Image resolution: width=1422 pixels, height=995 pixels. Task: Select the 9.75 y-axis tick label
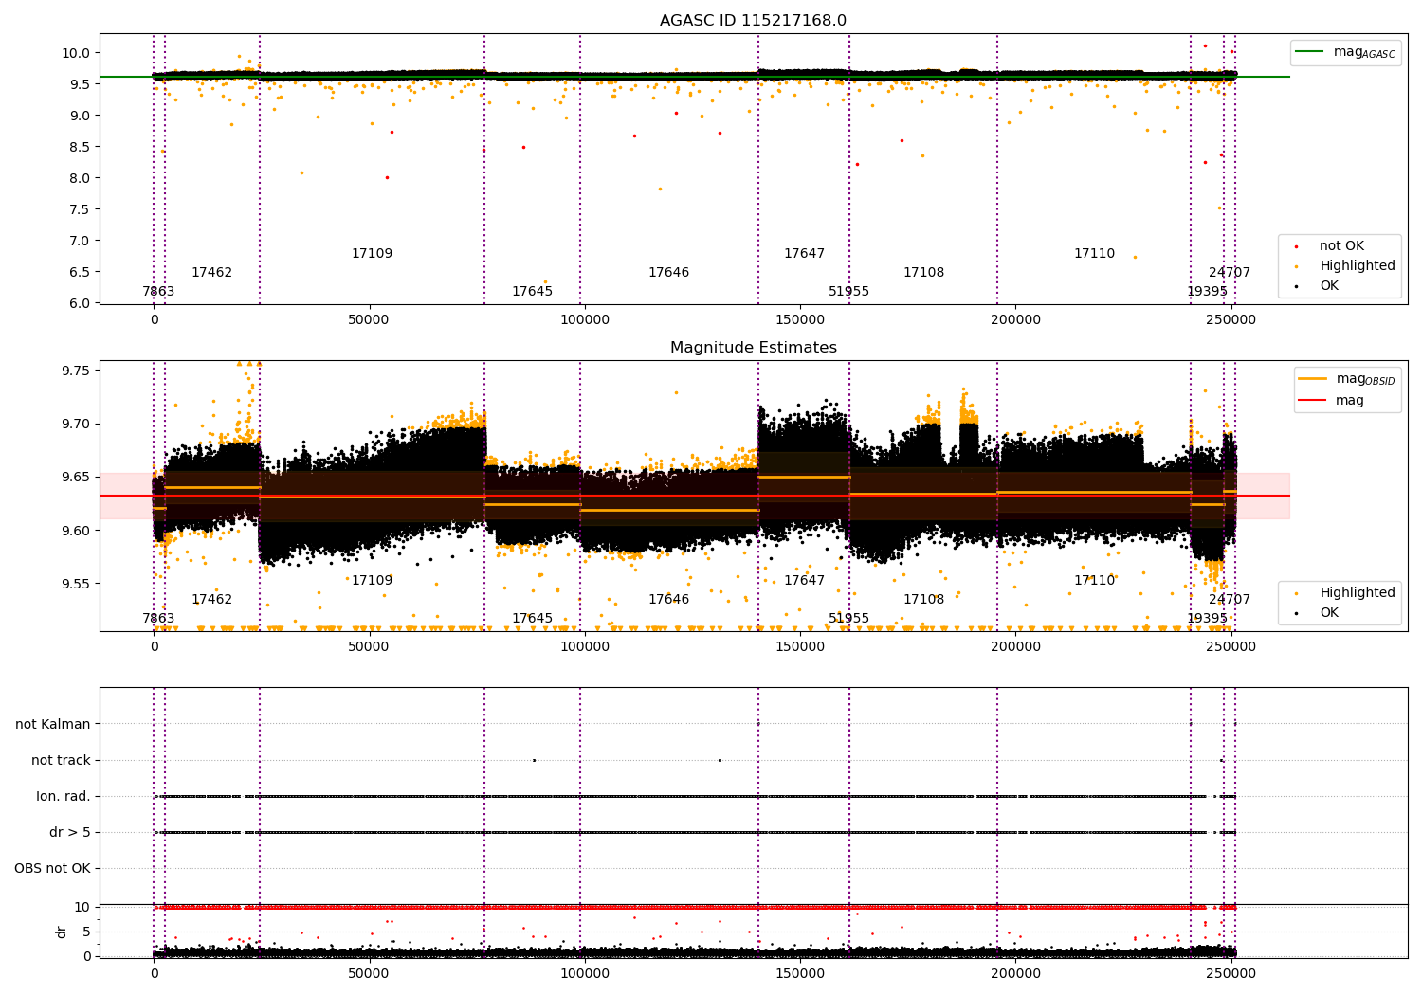(77, 371)
